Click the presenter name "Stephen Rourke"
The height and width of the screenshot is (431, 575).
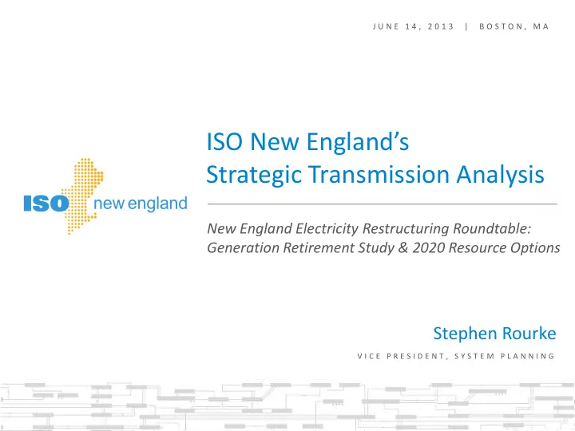point(494,334)
